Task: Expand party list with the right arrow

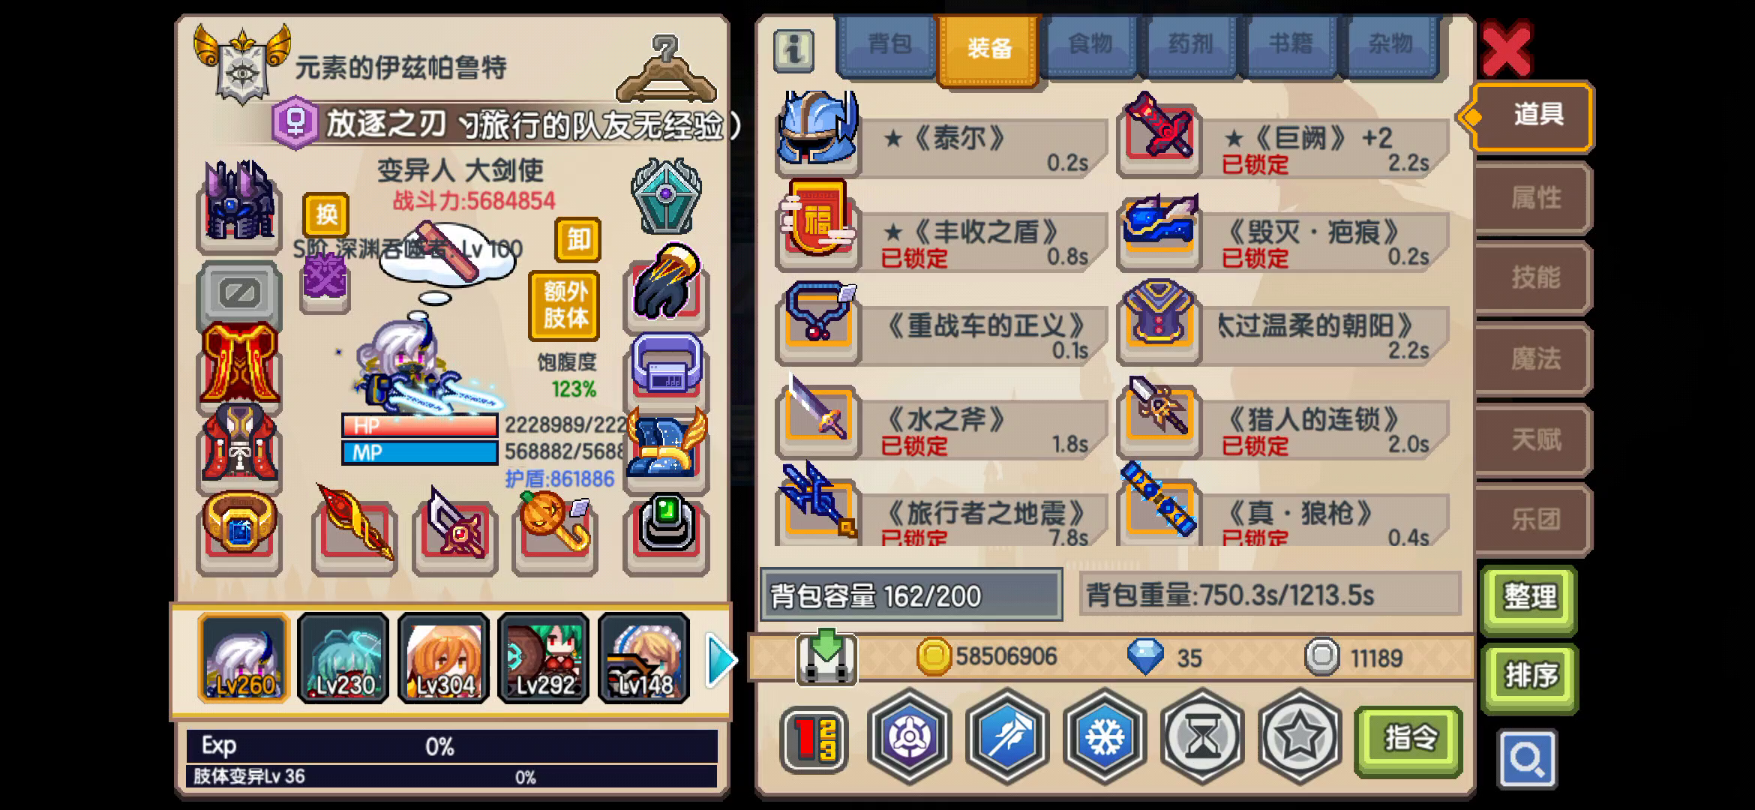Action: [721, 659]
